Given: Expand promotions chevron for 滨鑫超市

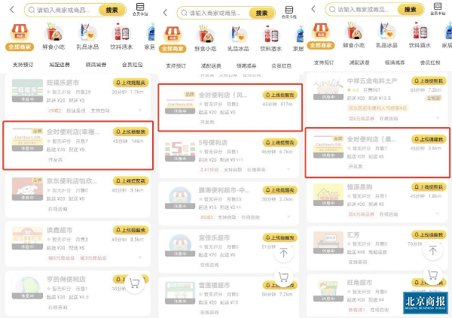Looking at the screenshot, I should pos(140,258).
